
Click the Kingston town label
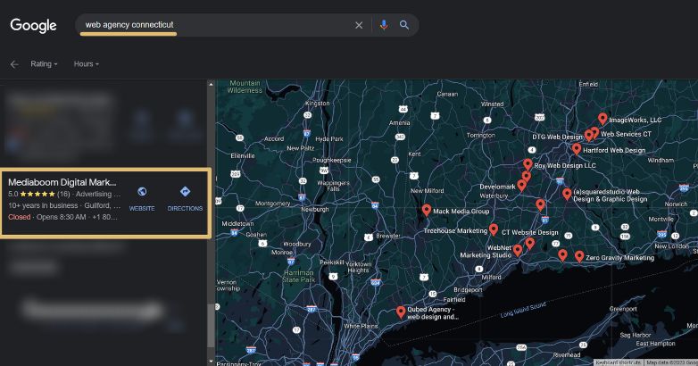coord(318,104)
